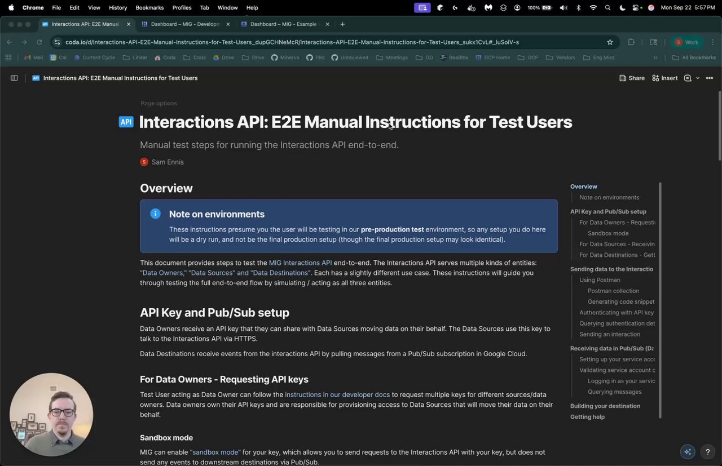The image size is (722, 466).
Task: Click the info icon in the environments callout
Action: 155,214
